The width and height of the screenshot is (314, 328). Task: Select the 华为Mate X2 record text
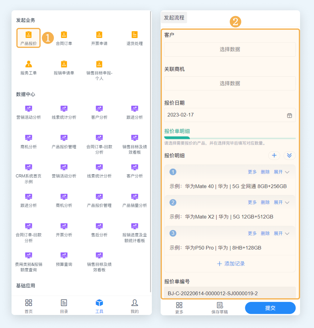click(221, 217)
